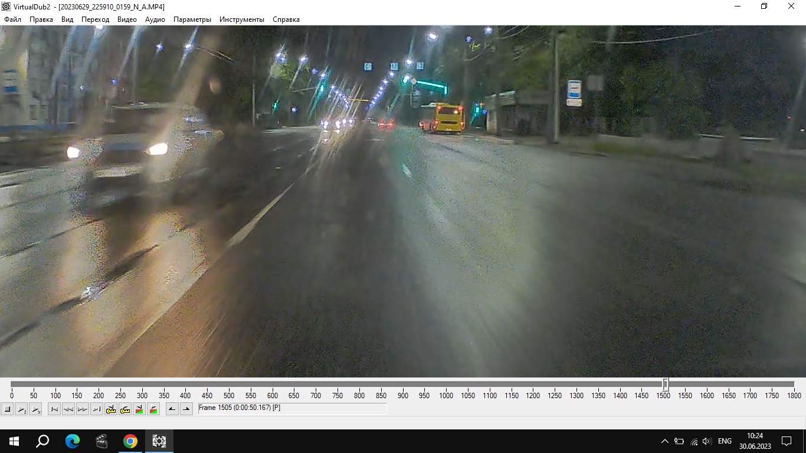Viewport: 806px width, 453px height.
Task: Expand the Инструменты menu
Action: (x=242, y=19)
